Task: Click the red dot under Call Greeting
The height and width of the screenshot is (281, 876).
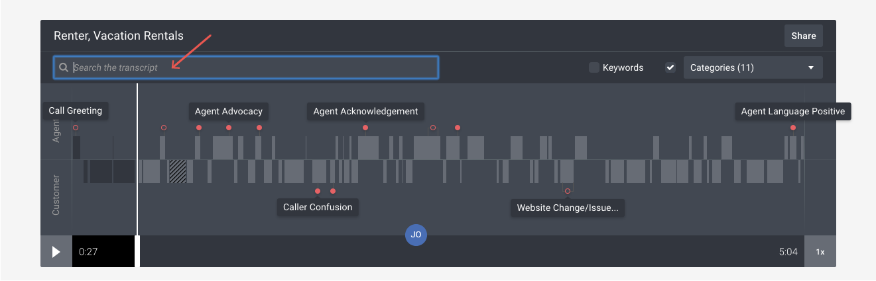Action: pyautogui.click(x=76, y=128)
